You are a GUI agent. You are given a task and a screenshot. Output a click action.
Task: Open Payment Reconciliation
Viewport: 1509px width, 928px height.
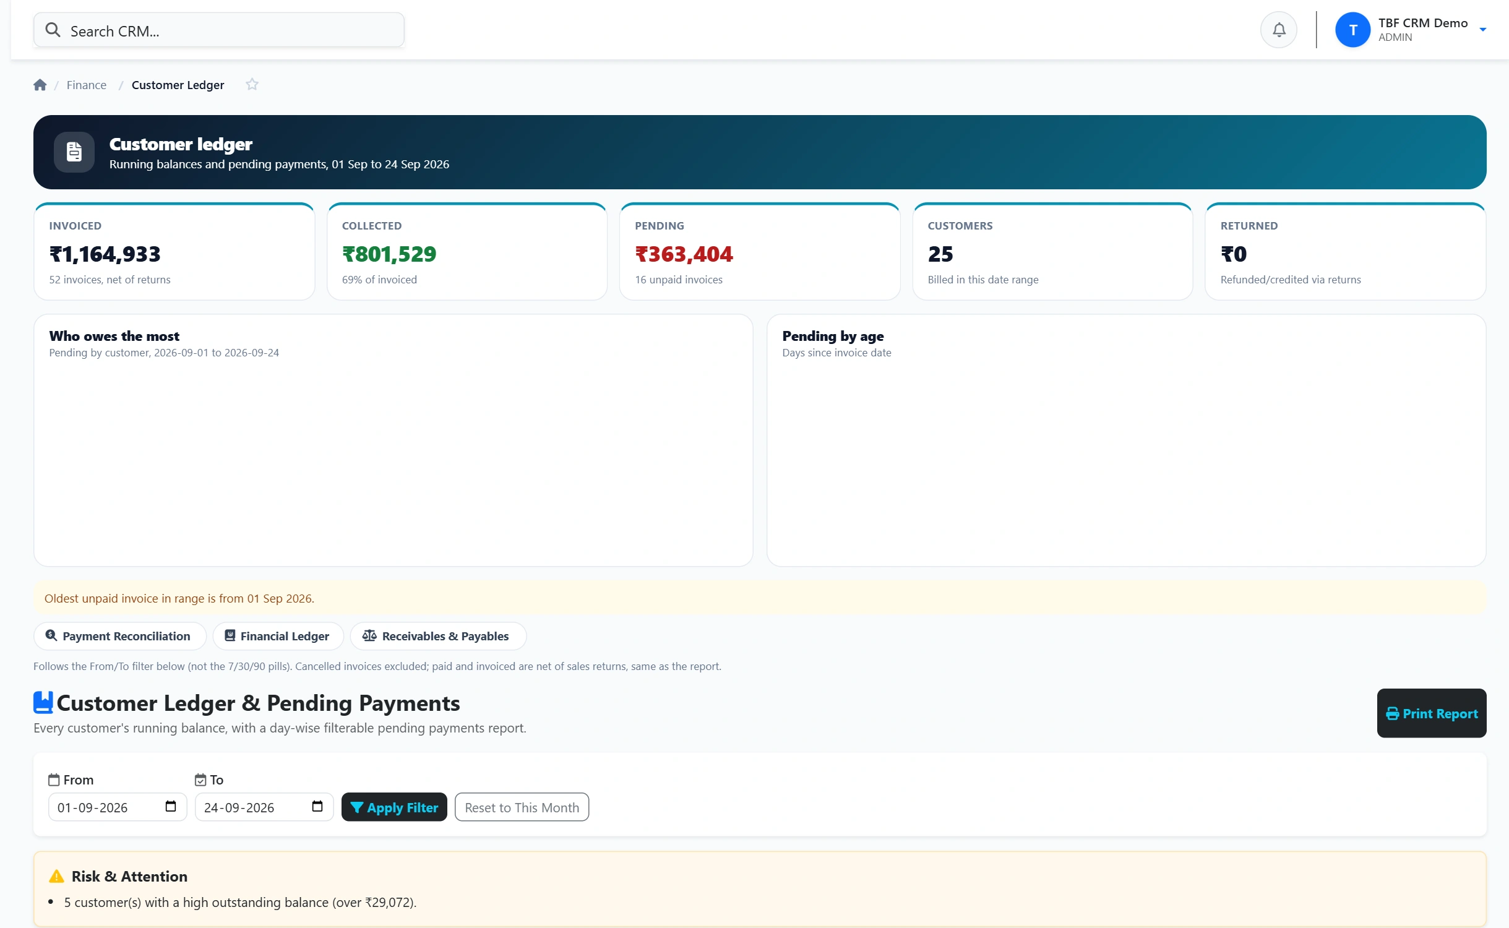point(119,636)
